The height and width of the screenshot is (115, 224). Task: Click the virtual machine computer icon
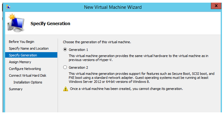(16, 23)
